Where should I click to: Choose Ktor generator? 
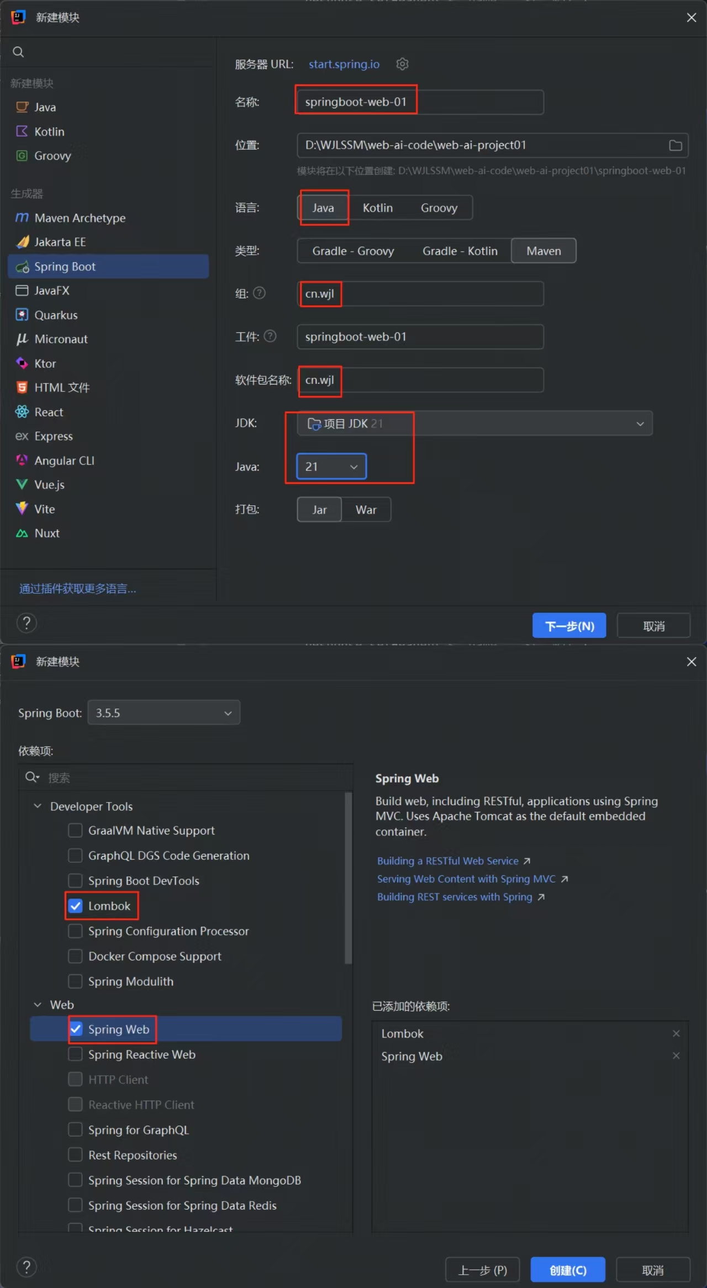pyautogui.click(x=109, y=363)
